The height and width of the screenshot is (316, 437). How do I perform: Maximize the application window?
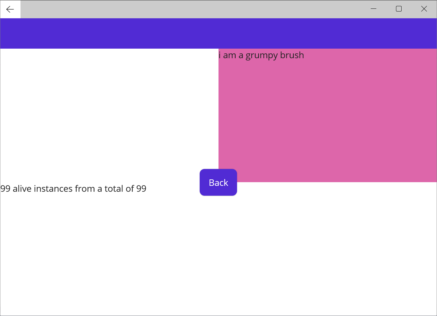pos(399,9)
